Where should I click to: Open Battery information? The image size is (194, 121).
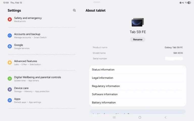(138, 103)
